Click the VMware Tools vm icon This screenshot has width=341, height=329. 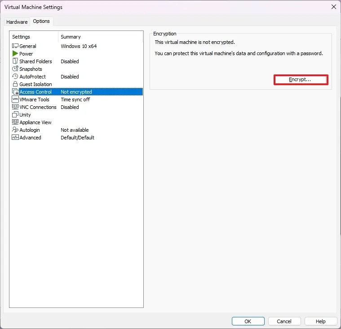point(15,99)
